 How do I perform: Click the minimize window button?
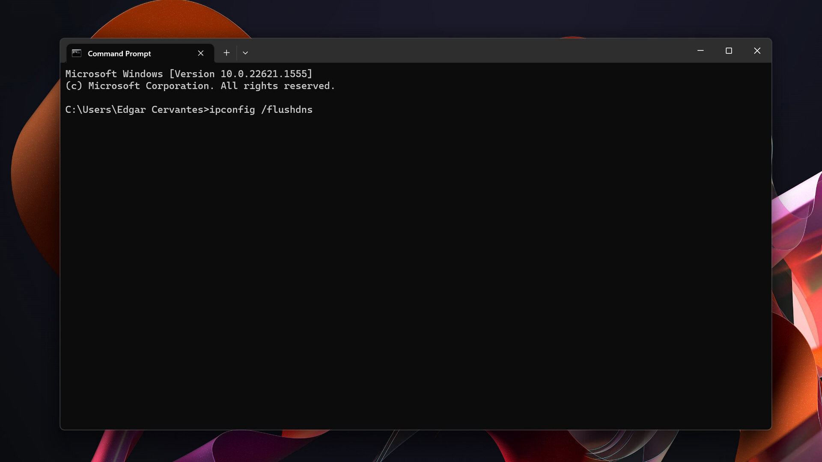click(700, 51)
